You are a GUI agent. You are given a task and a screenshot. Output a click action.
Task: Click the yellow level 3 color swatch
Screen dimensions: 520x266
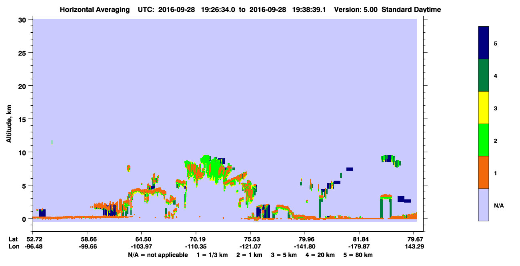[x=484, y=108]
